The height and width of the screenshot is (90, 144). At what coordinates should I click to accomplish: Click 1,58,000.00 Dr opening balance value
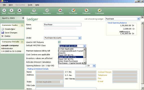127,25
